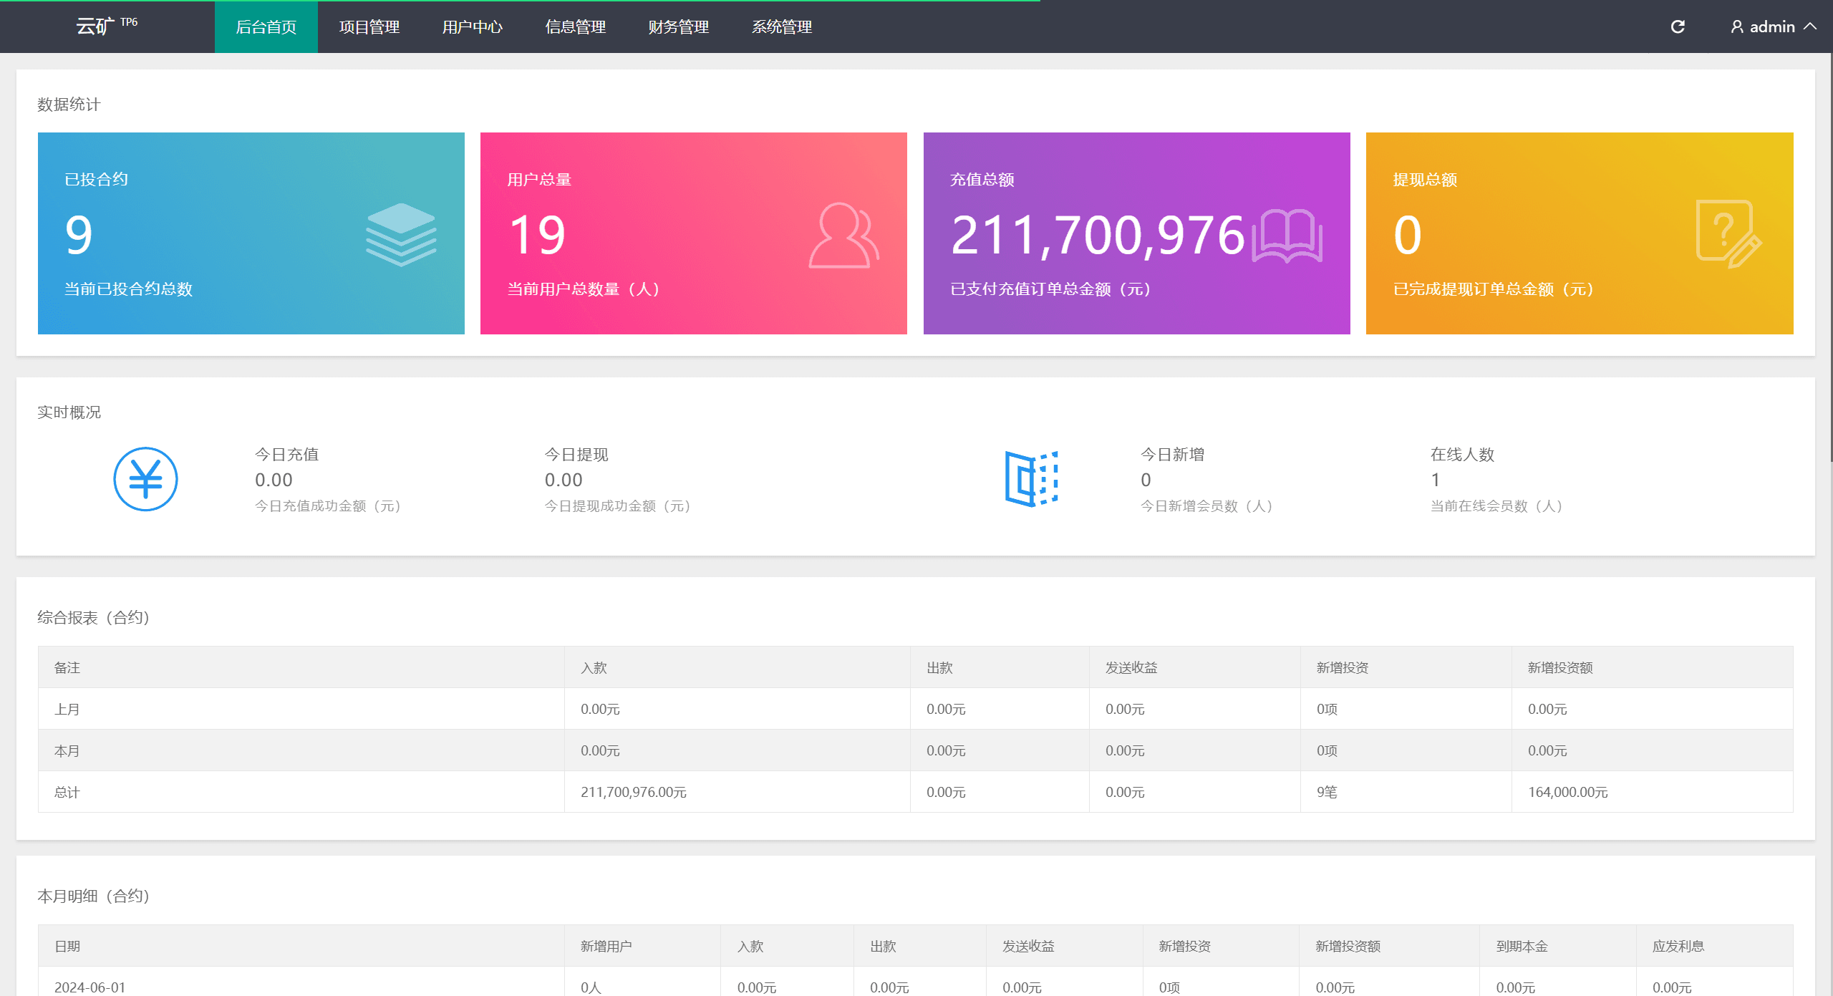Click the open book icon on recharge card
This screenshot has height=996, width=1833.
1287,236
